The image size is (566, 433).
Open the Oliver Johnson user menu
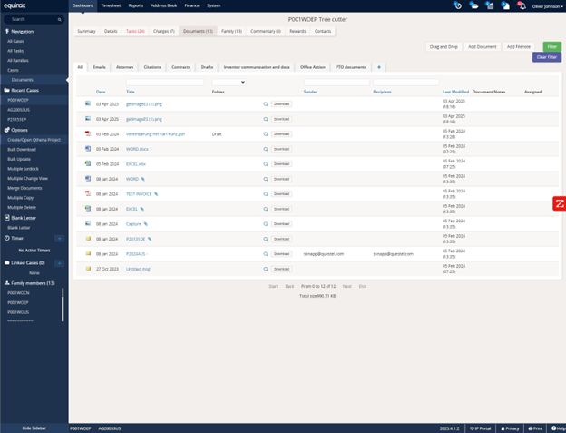point(542,5)
